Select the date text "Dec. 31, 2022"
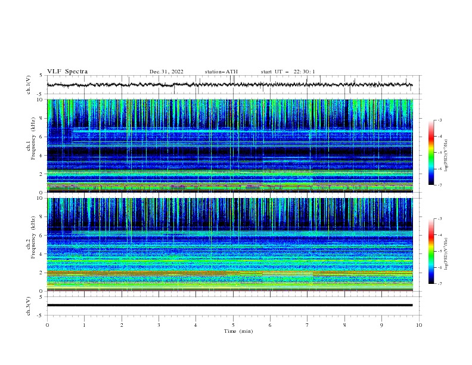 [x=166, y=72]
